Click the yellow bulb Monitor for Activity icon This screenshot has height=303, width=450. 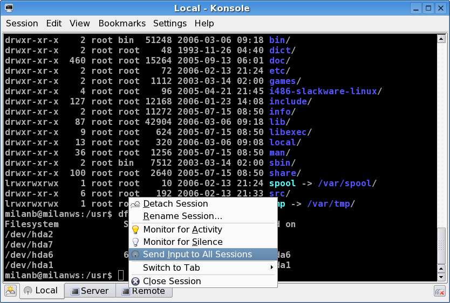tap(135, 230)
